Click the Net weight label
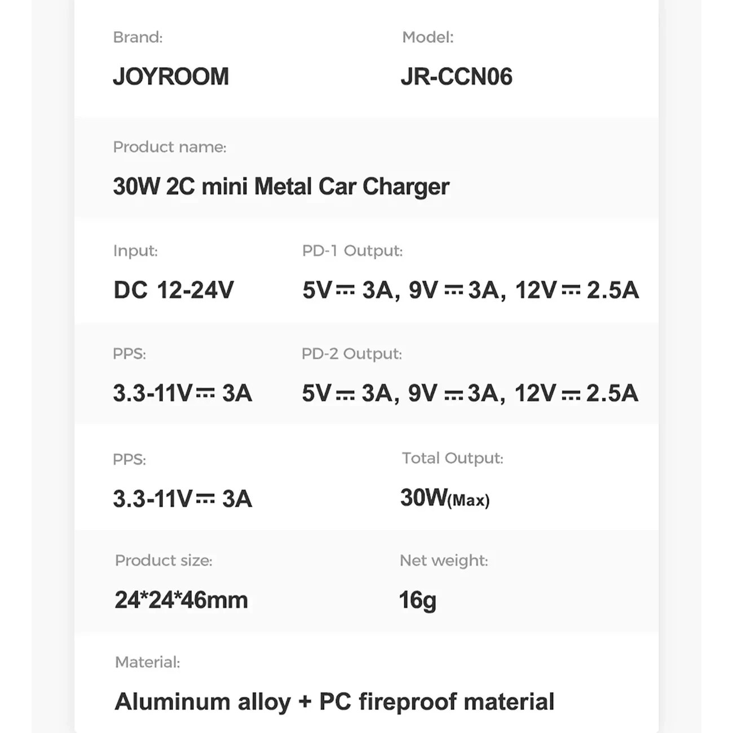This screenshot has height=733, width=733. (444, 560)
